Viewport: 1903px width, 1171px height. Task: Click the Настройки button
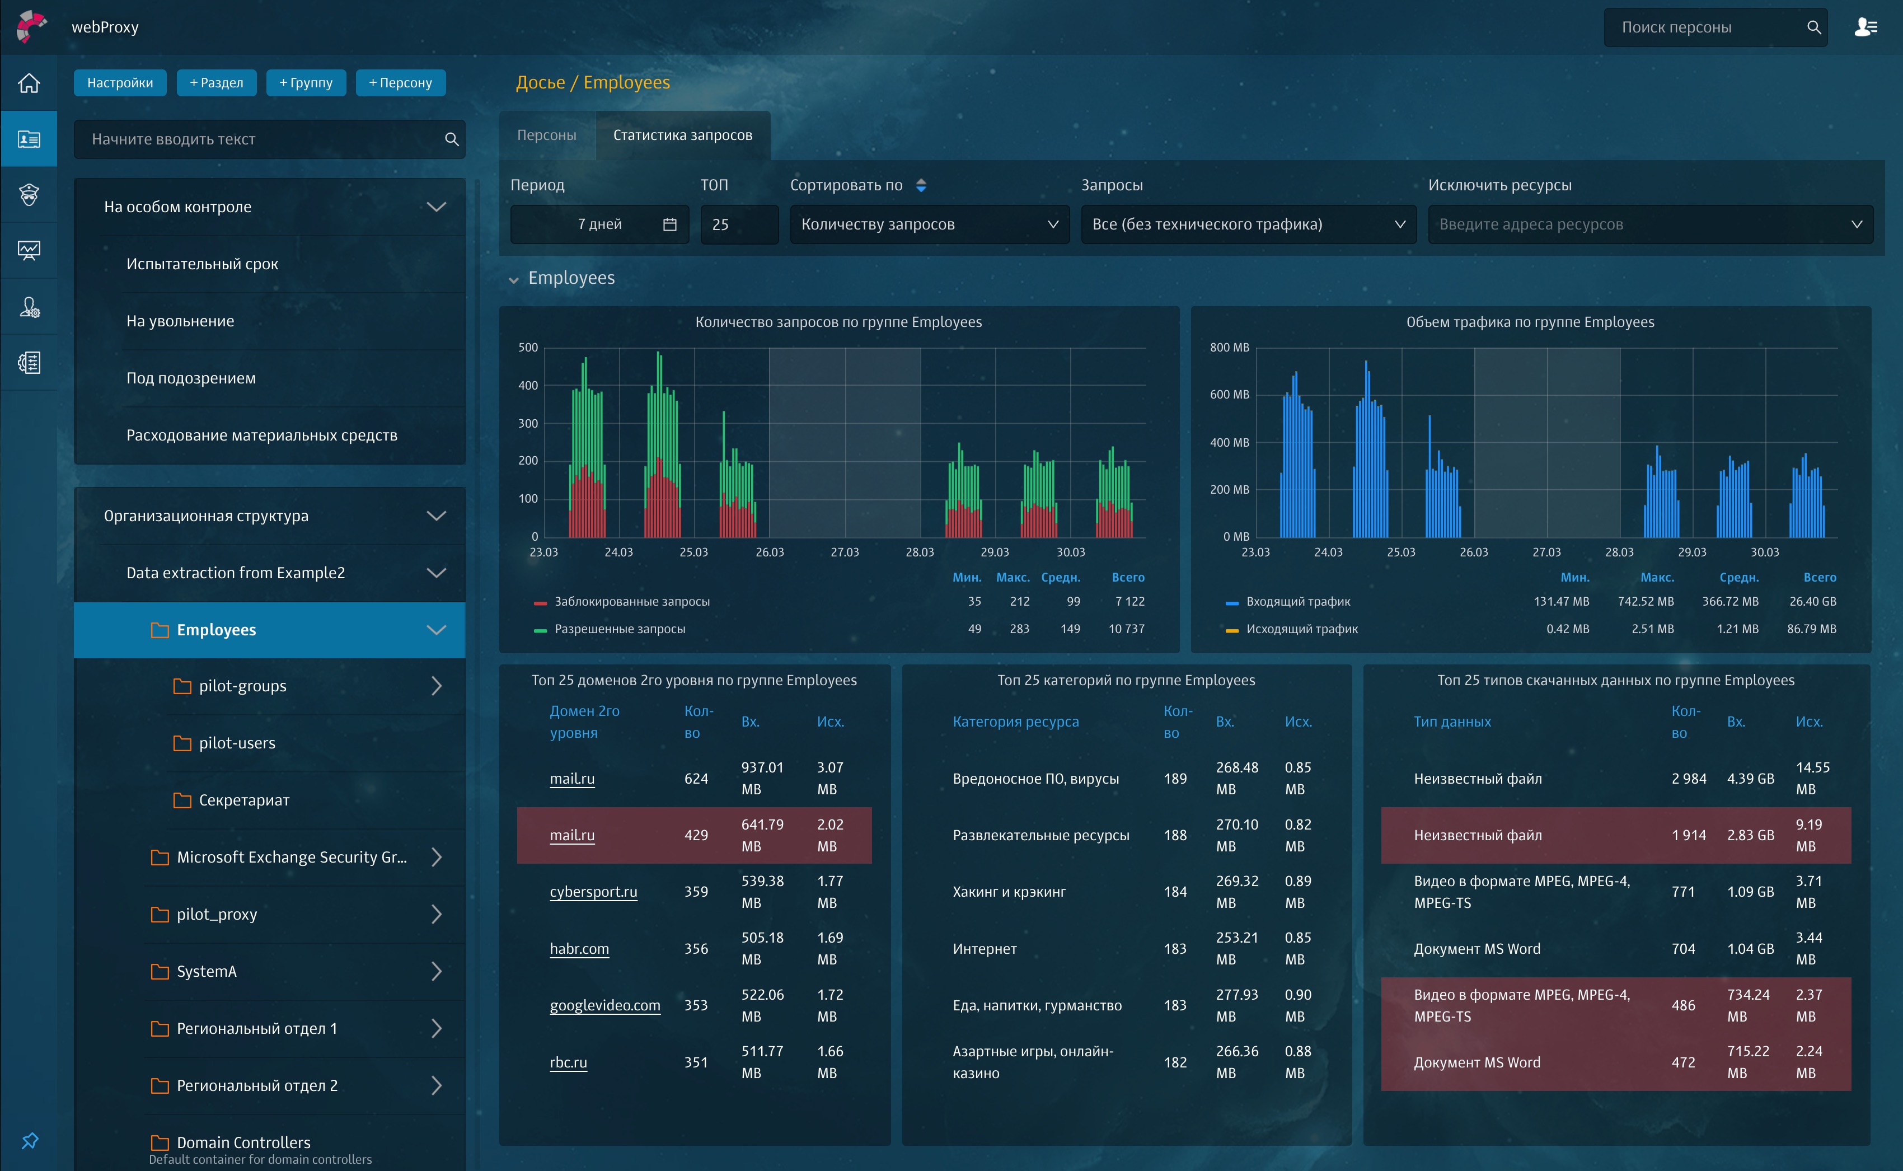tap(120, 83)
